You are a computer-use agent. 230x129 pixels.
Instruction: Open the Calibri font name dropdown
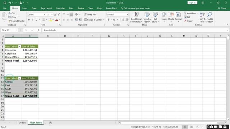coord(45,15)
